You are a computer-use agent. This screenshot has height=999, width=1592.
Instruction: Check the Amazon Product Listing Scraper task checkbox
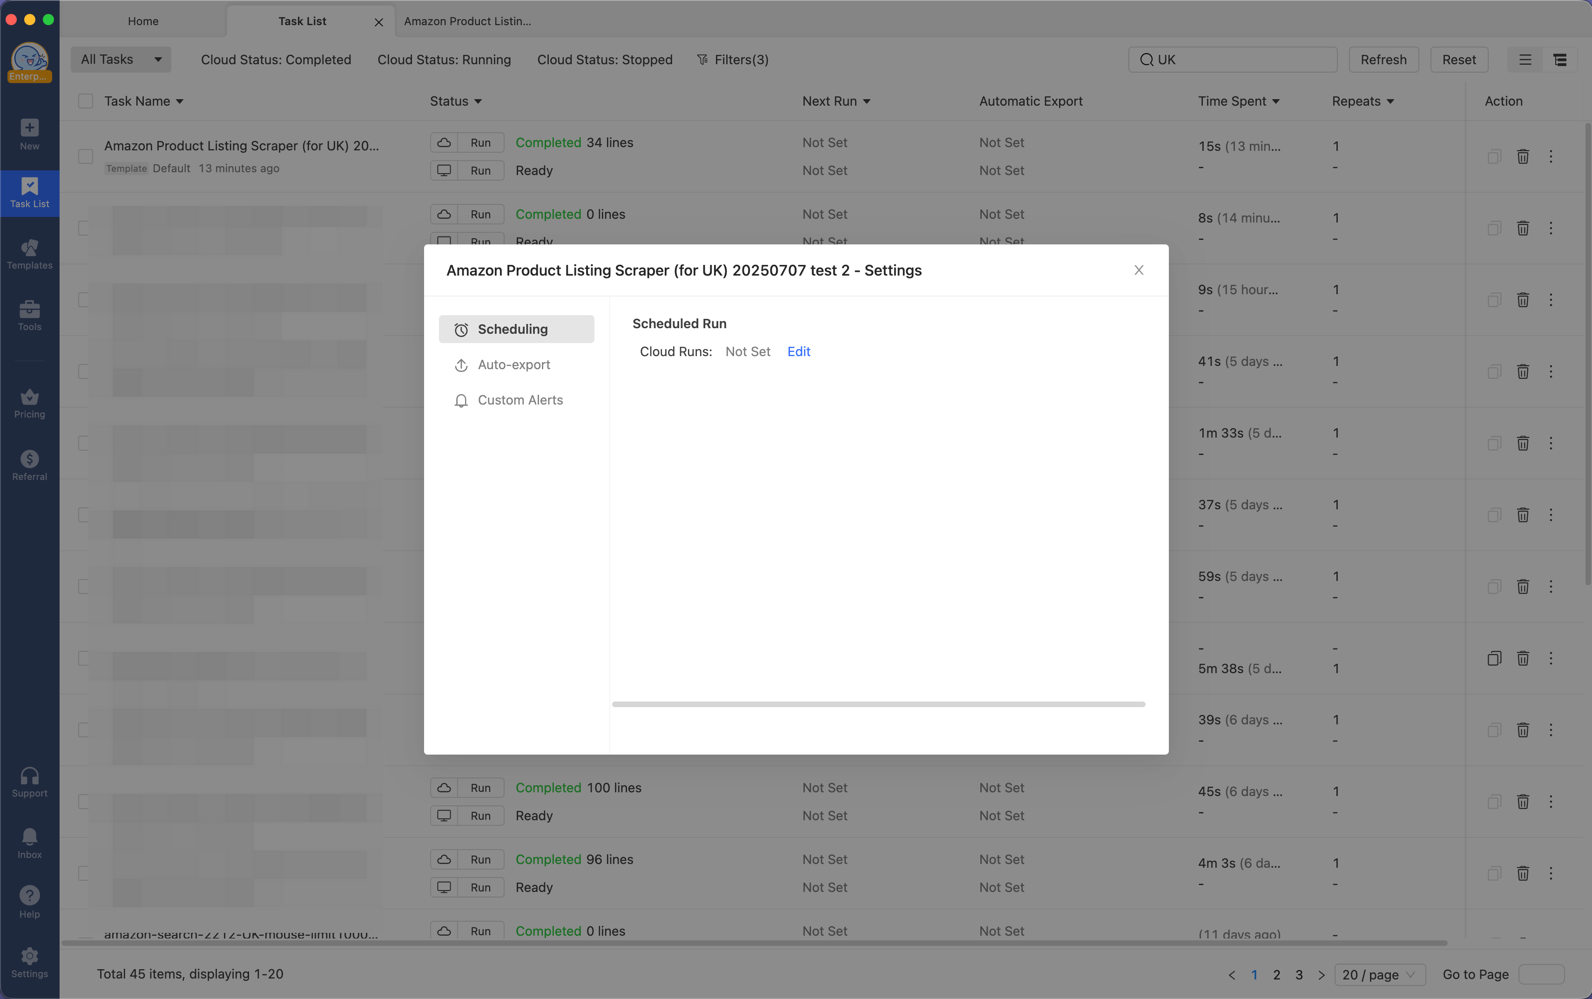[x=85, y=156]
